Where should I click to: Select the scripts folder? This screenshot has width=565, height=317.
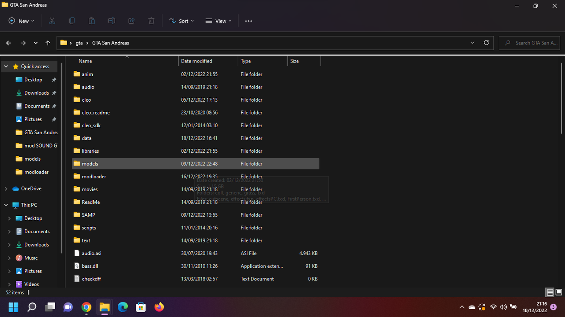tap(196, 227)
